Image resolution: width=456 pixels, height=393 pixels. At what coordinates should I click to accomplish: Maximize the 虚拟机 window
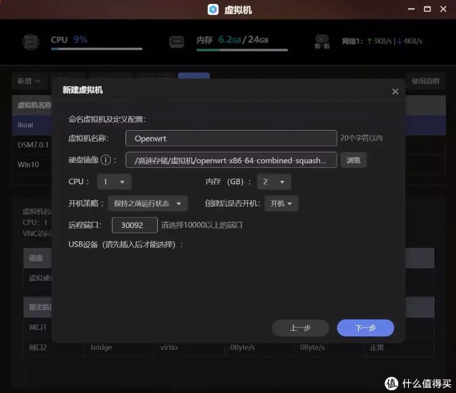(x=427, y=9)
